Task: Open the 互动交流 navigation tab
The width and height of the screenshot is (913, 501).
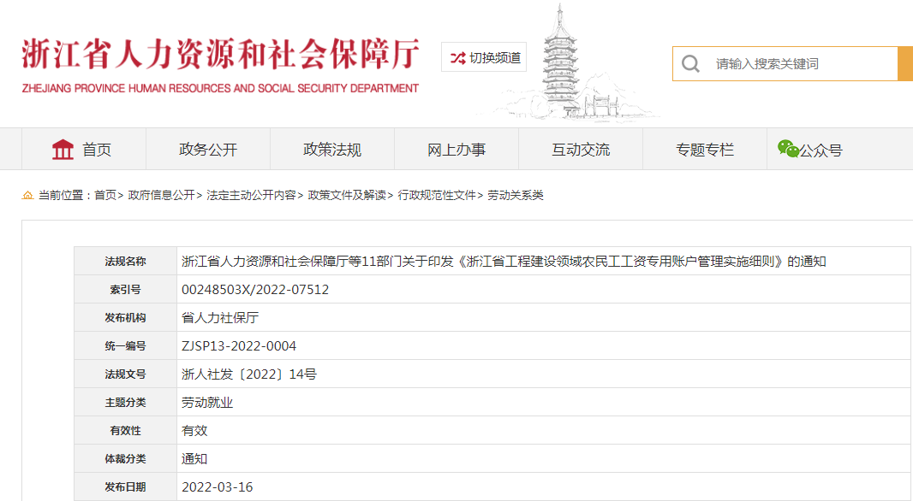Action: click(x=581, y=150)
